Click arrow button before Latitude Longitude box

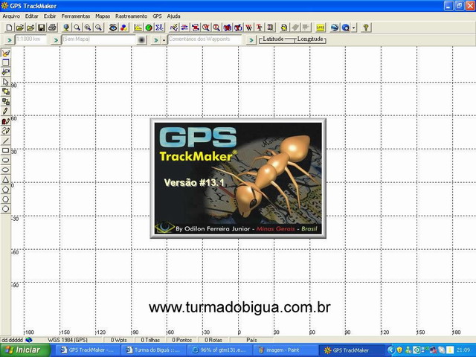(251, 39)
